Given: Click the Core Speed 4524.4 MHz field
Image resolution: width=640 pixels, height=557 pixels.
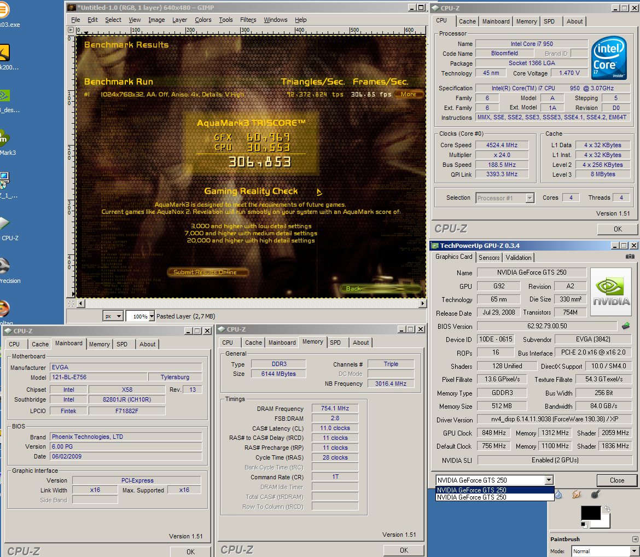Looking at the screenshot, I should click(x=502, y=145).
